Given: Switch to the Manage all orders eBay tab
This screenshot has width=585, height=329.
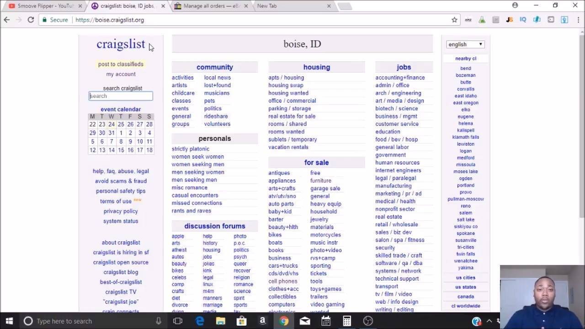Looking at the screenshot, I should pos(211,6).
